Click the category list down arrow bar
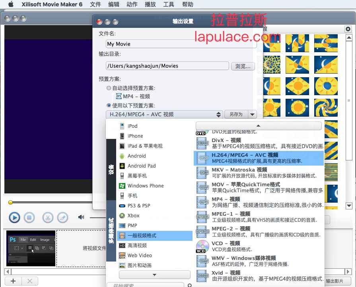356x287 pixels. pyautogui.click(x=155, y=275)
